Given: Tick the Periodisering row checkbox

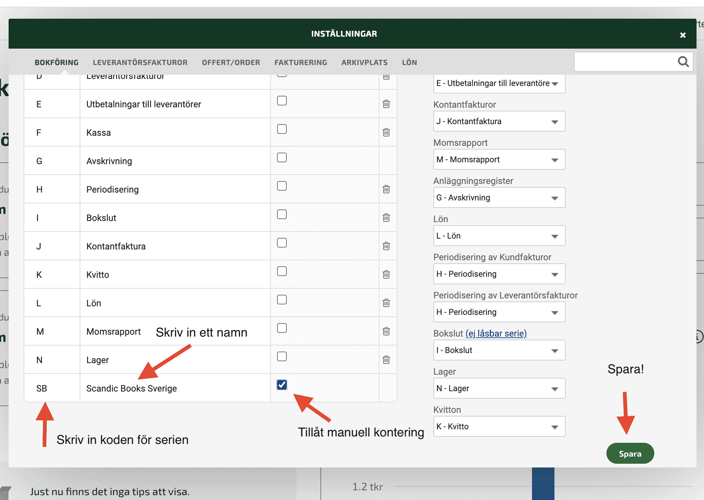Looking at the screenshot, I should 282,186.
